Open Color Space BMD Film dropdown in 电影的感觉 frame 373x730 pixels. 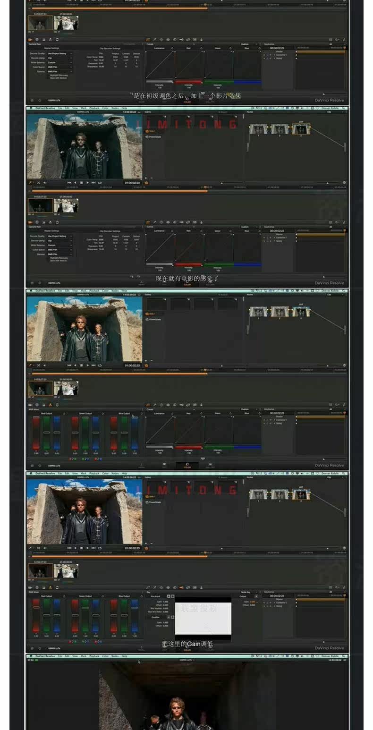59,250
